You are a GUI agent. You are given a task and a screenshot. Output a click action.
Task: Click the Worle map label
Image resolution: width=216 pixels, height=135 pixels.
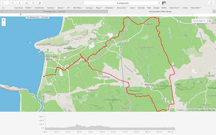(x=93, y=39)
